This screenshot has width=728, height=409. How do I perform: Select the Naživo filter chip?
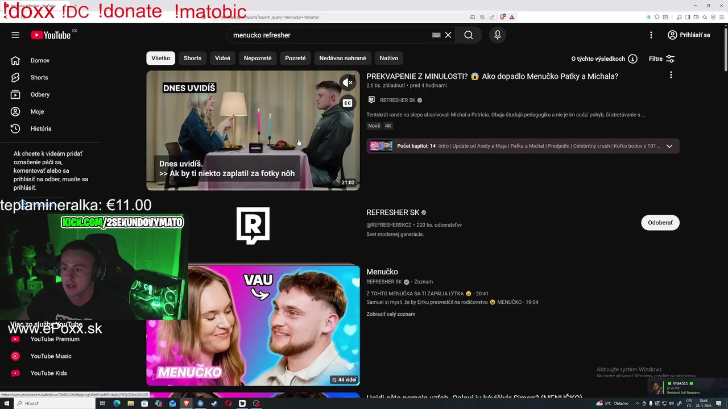[388, 58]
